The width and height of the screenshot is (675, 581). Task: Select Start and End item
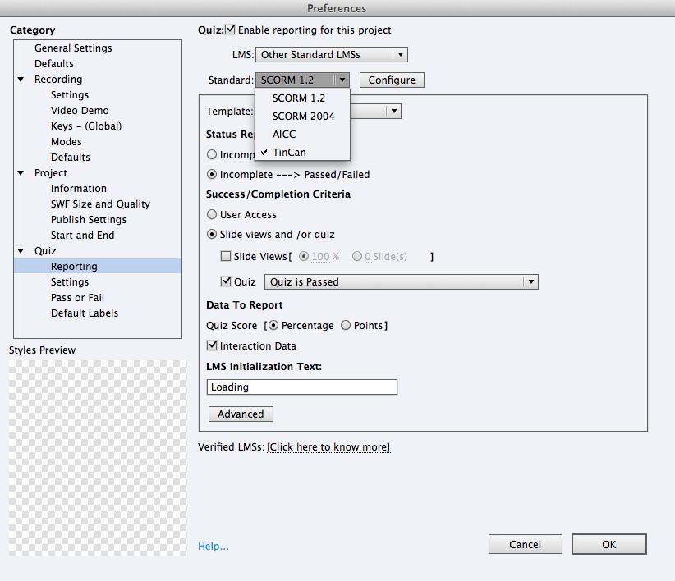point(83,236)
